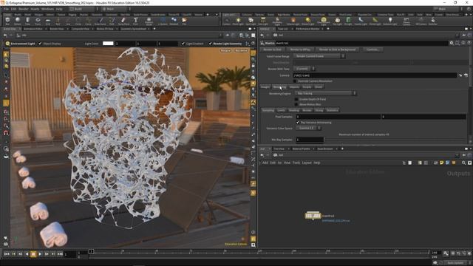The width and height of the screenshot is (473, 266).
Task: Select the L-System shelf tool
Action: pyautogui.click(x=163, y=21)
